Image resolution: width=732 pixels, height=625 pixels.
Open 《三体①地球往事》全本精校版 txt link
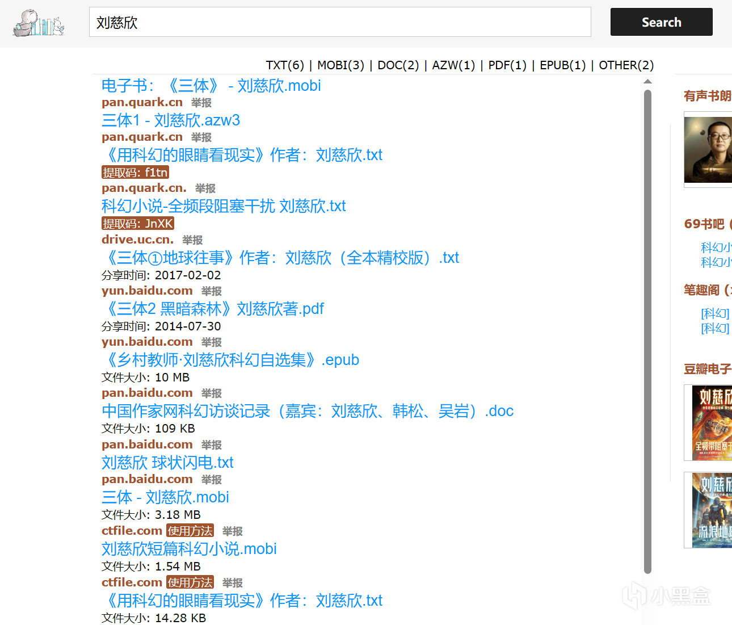pyautogui.click(x=280, y=258)
